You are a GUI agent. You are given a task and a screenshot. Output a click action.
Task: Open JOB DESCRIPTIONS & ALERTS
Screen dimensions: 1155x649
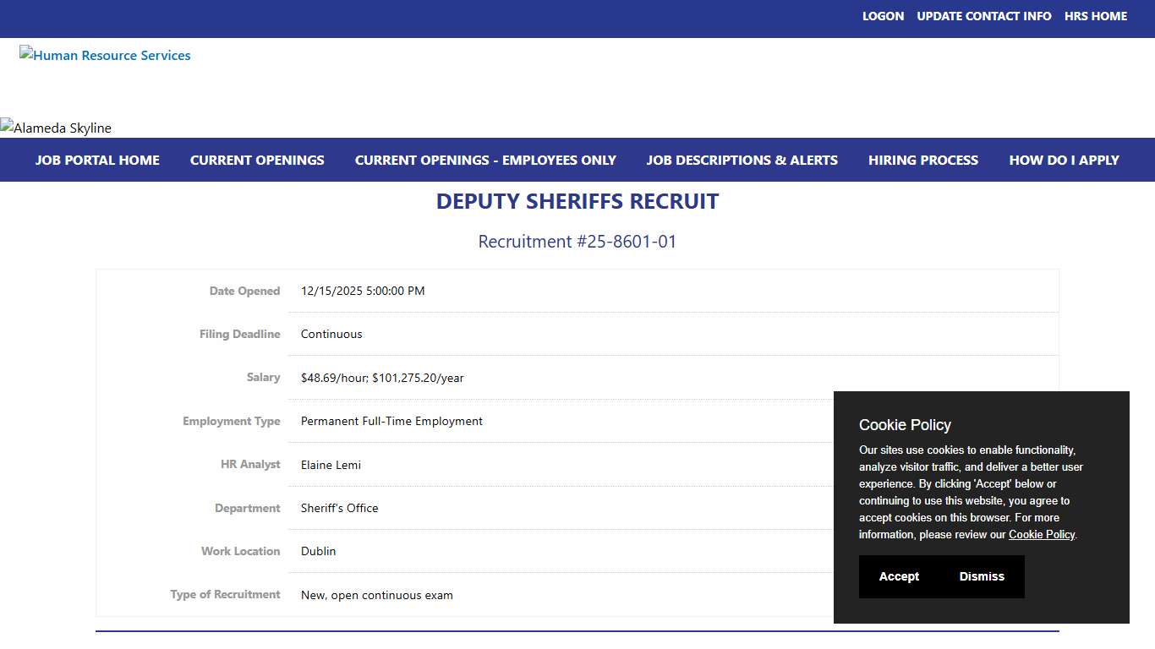point(742,160)
